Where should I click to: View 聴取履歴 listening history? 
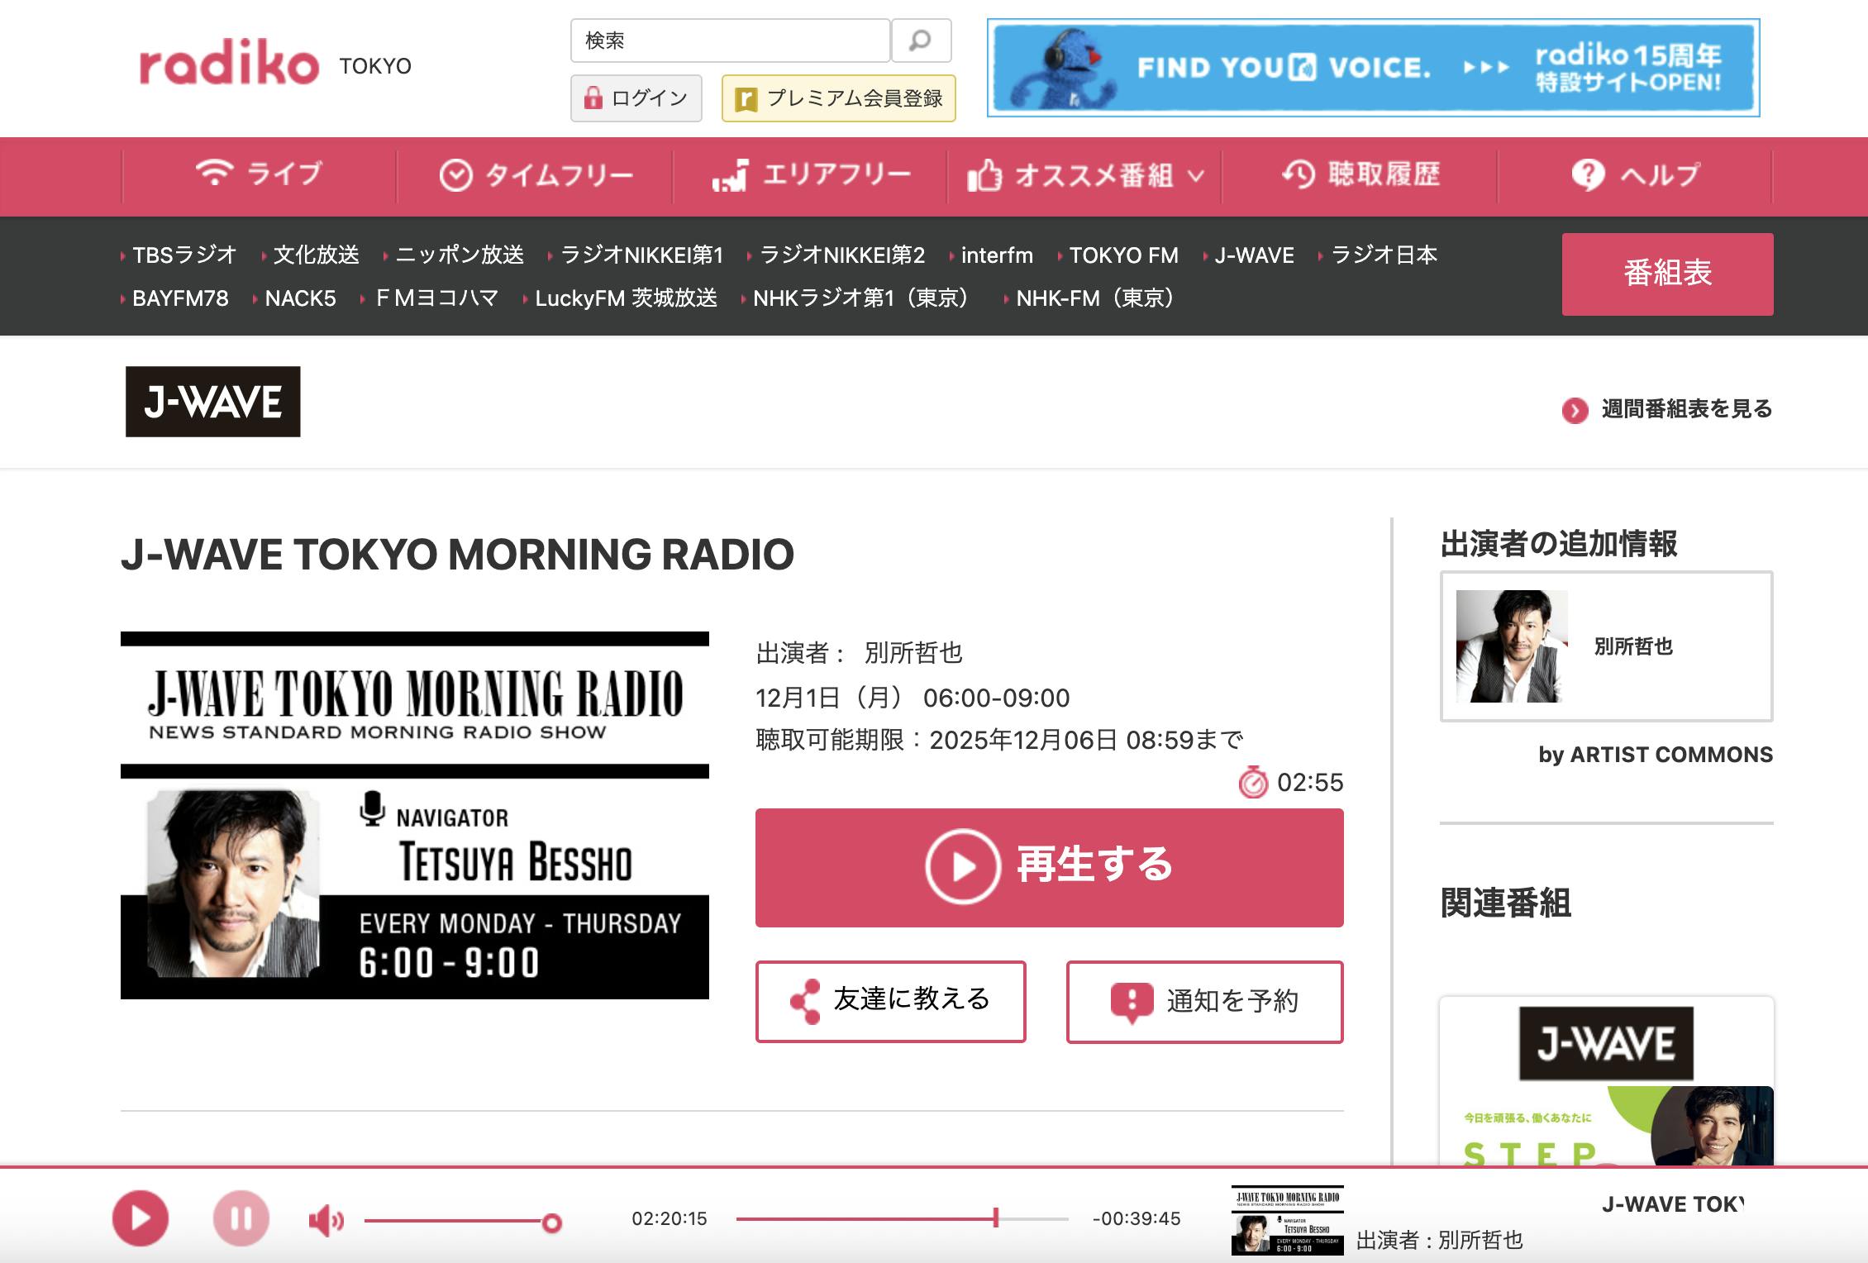(1360, 175)
